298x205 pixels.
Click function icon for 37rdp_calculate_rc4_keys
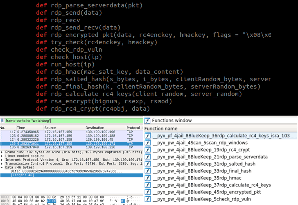pyautogui.click(x=148, y=185)
